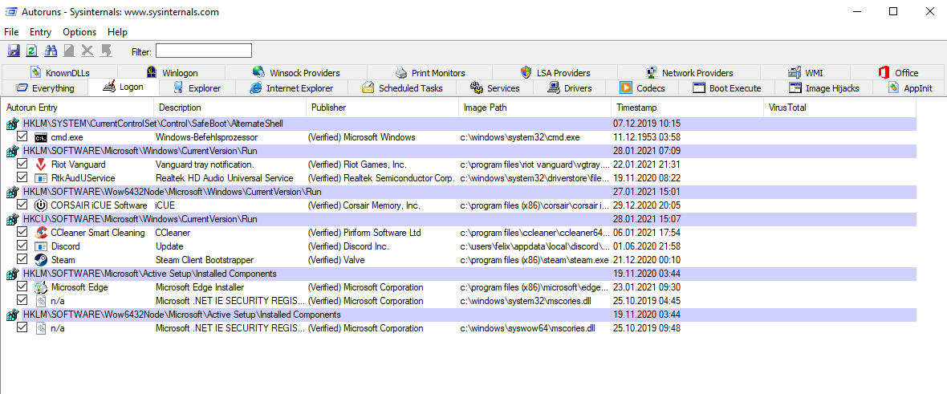Click the Save toolbar icon

(14, 51)
